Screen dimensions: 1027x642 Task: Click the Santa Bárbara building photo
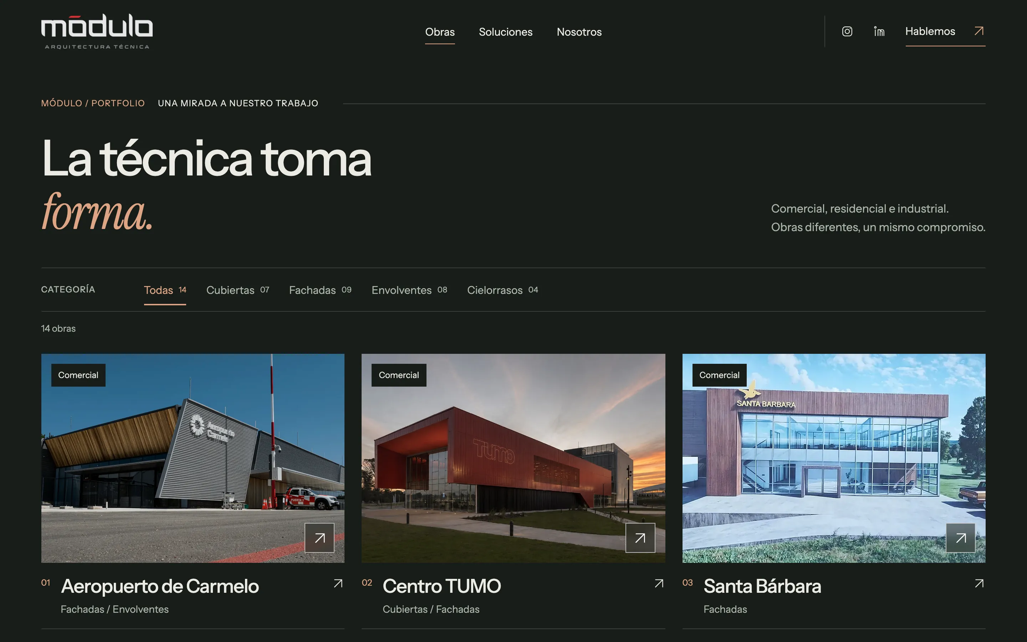coord(833,458)
